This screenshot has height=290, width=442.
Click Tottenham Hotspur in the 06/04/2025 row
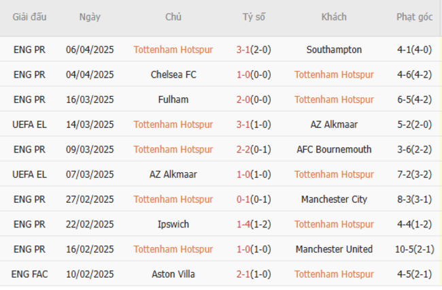173,50
